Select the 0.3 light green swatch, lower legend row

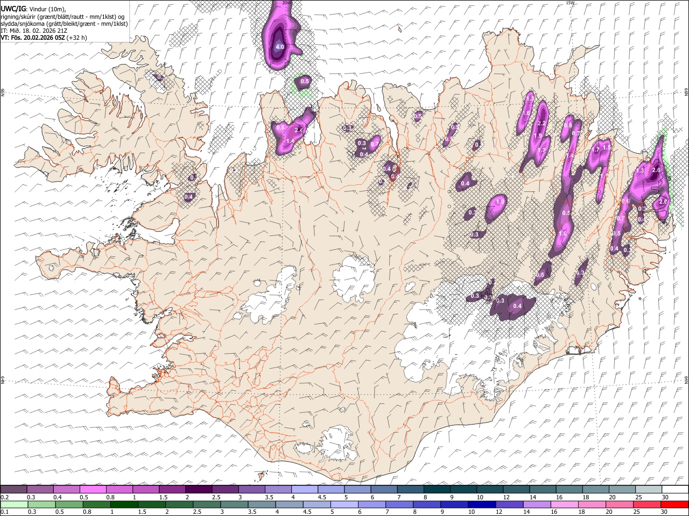coord(41,505)
